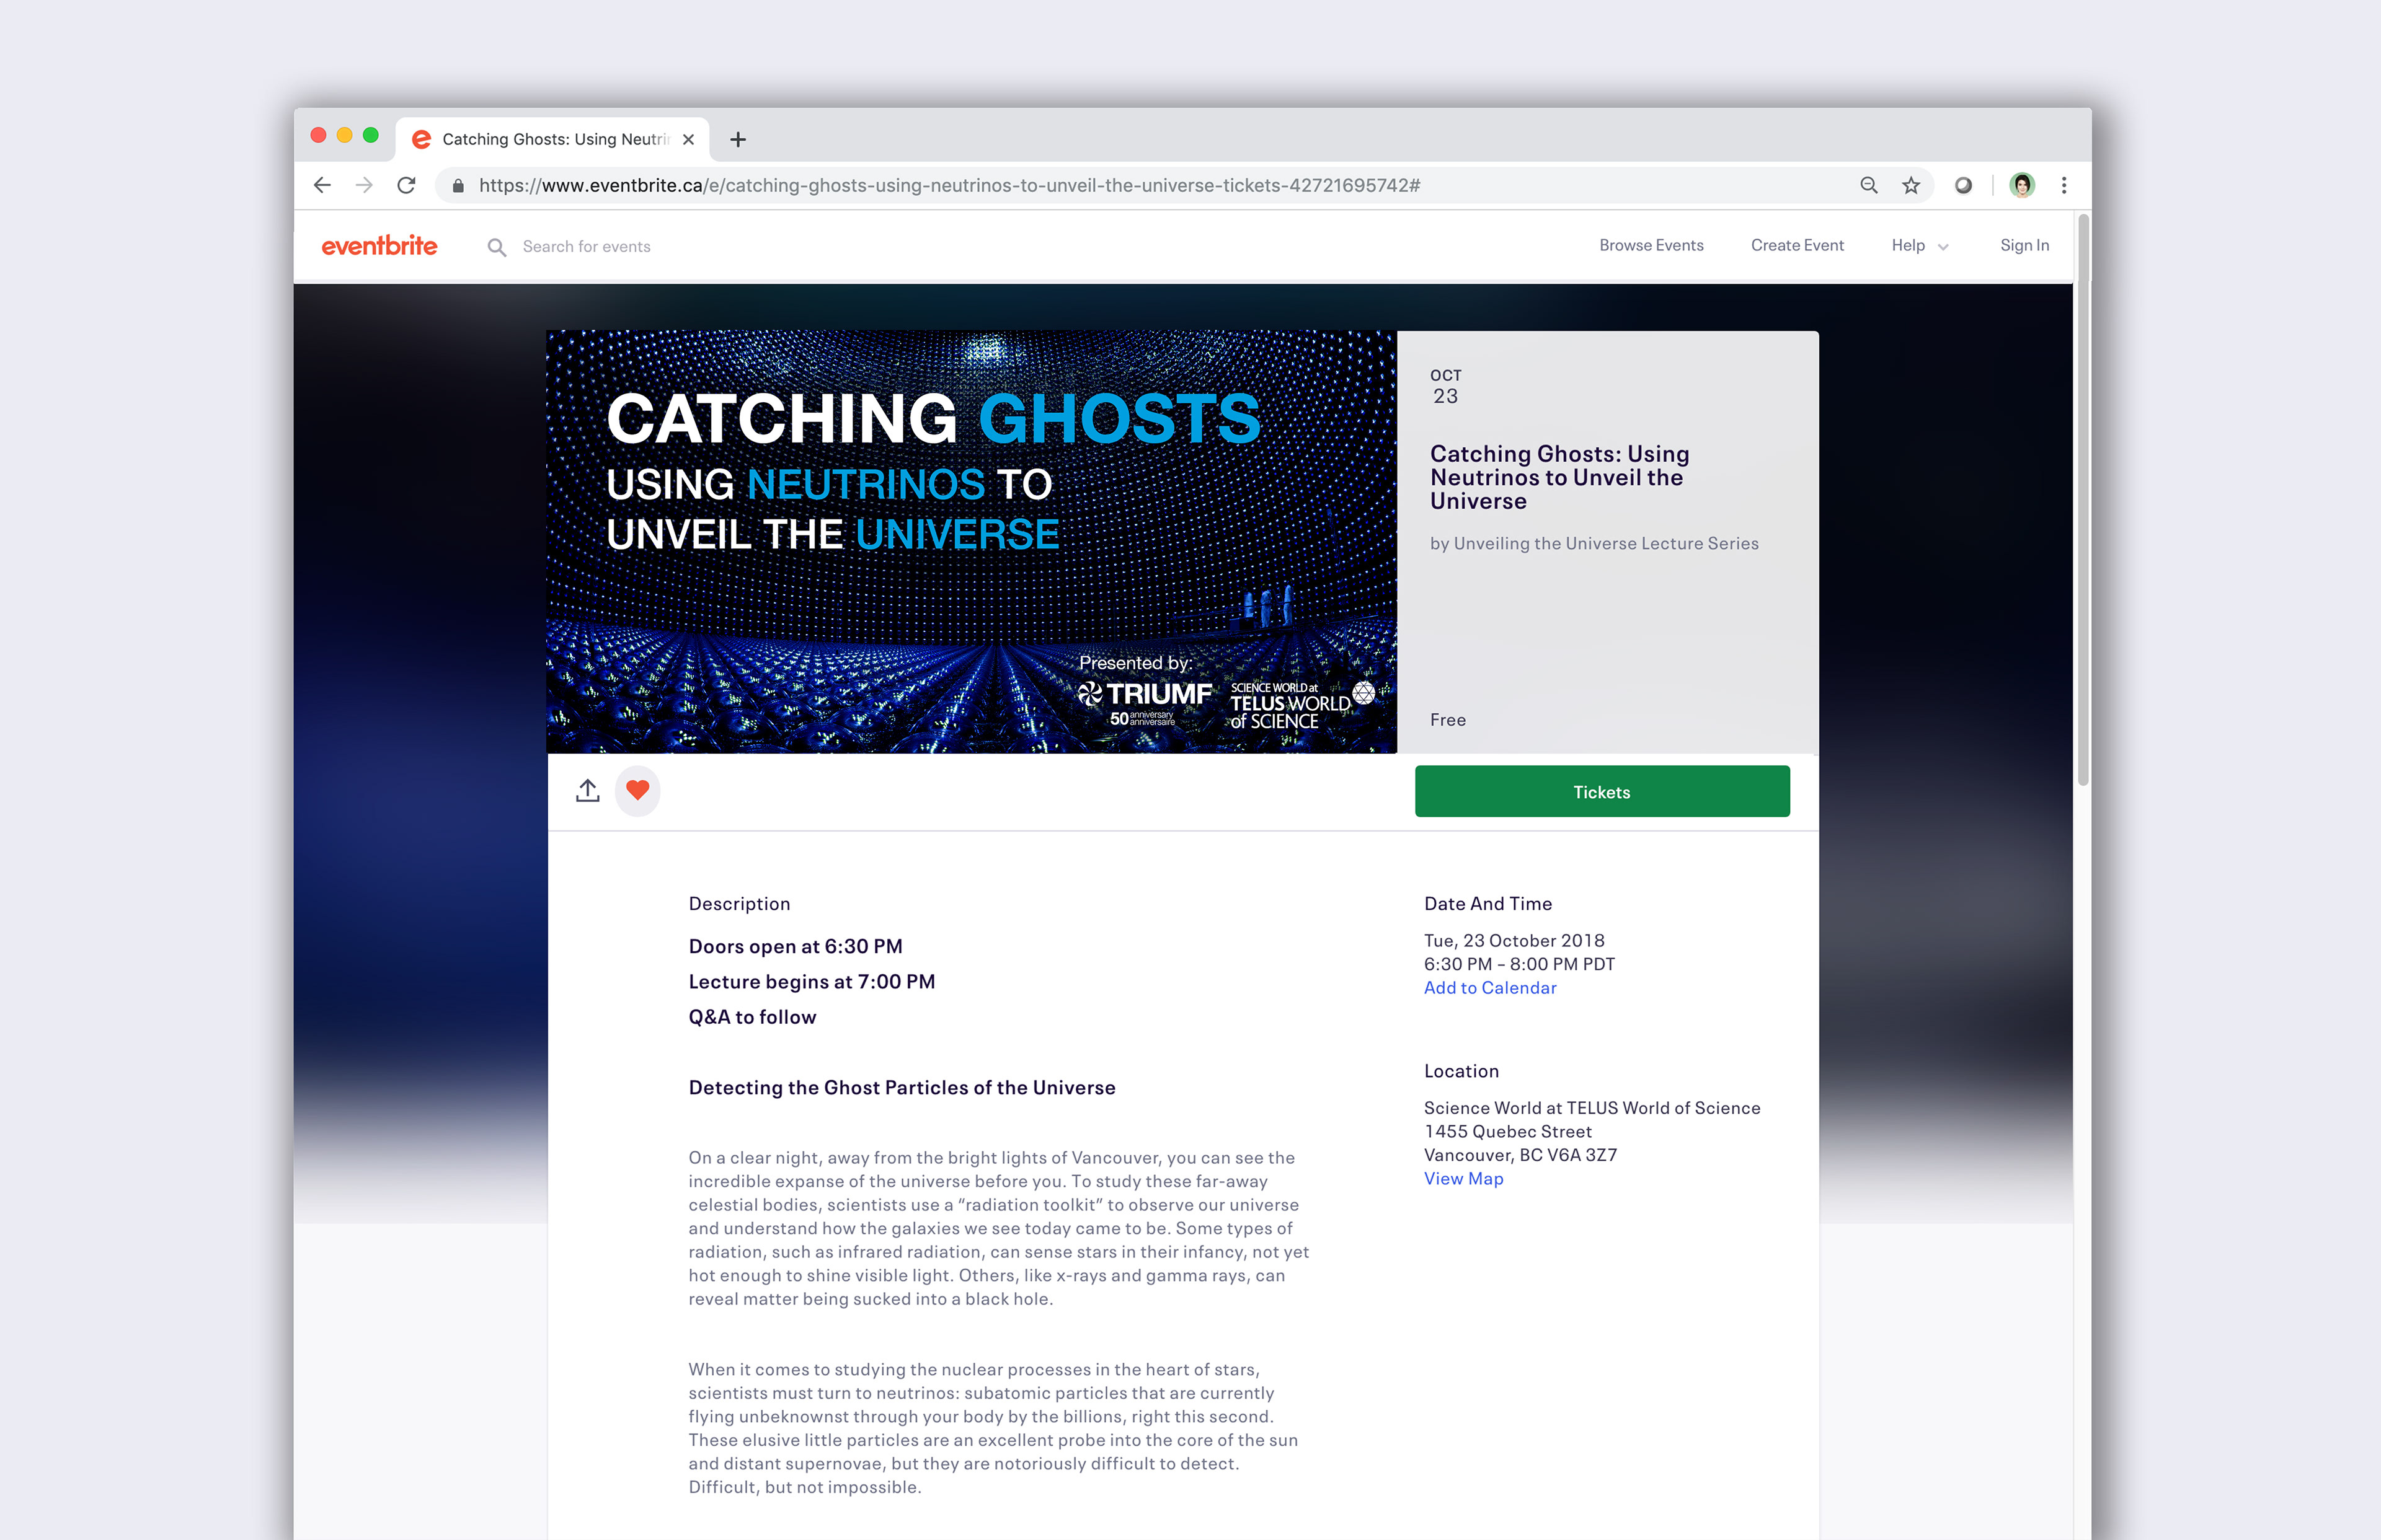Click the page vertical scrollbar
This screenshot has width=2381, height=1540.
(2083, 500)
